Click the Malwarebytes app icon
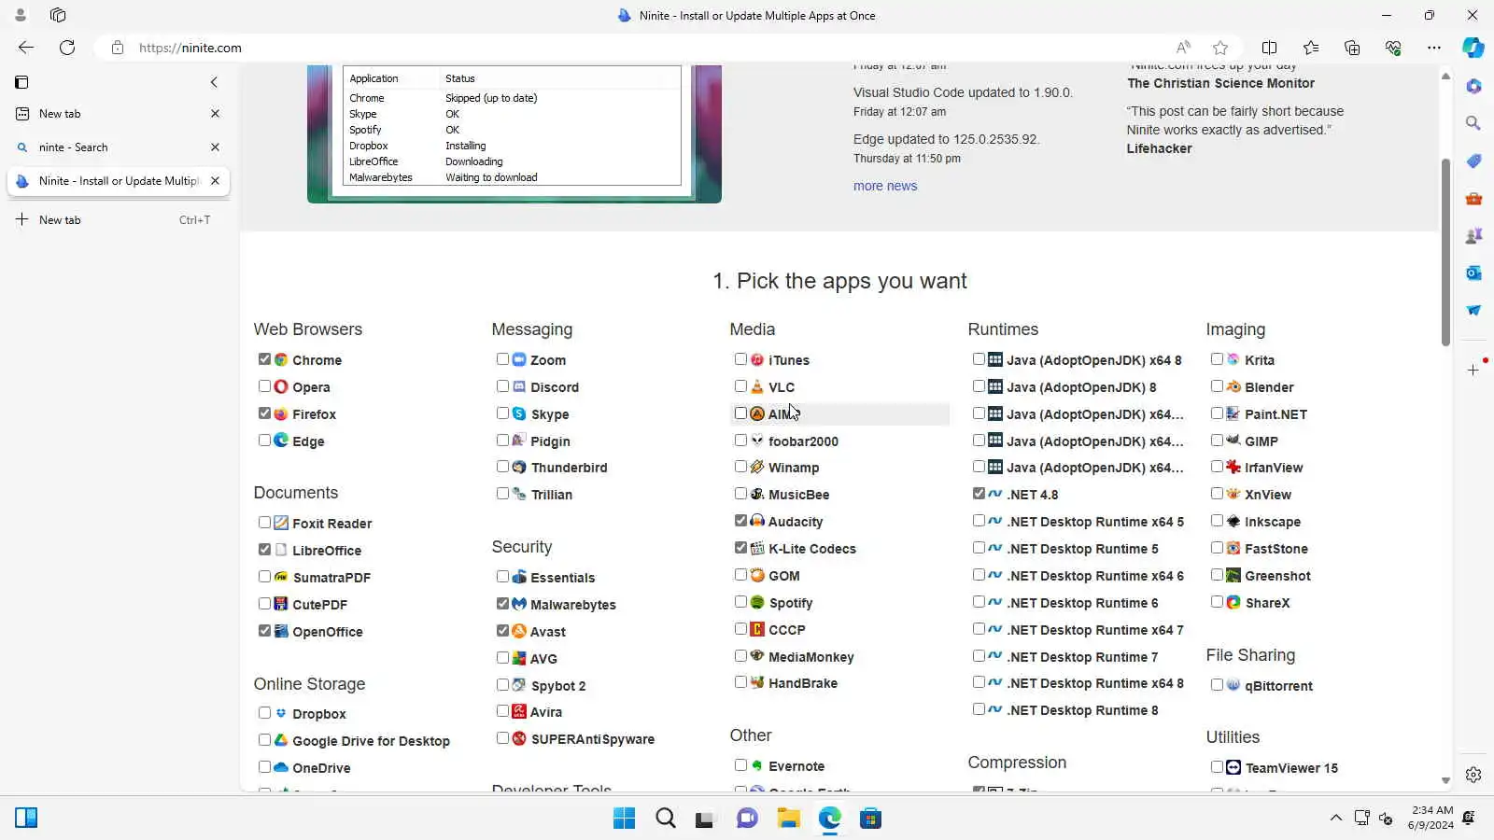 (519, 604)
